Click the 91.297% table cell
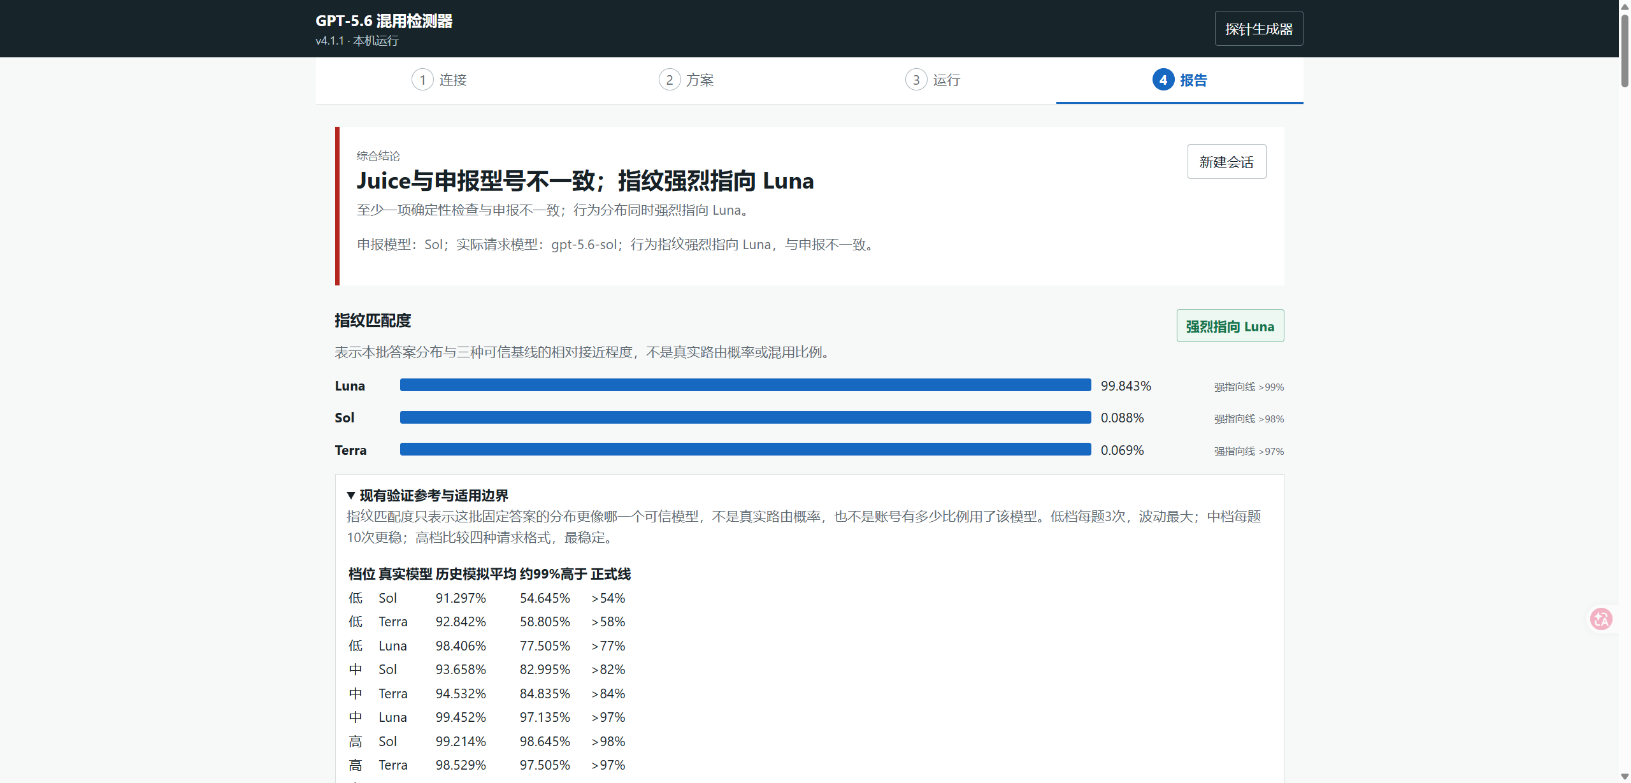This screenshot has width=1631, height=783. point(461,598)
